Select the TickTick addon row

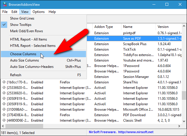tap(134, 49)
